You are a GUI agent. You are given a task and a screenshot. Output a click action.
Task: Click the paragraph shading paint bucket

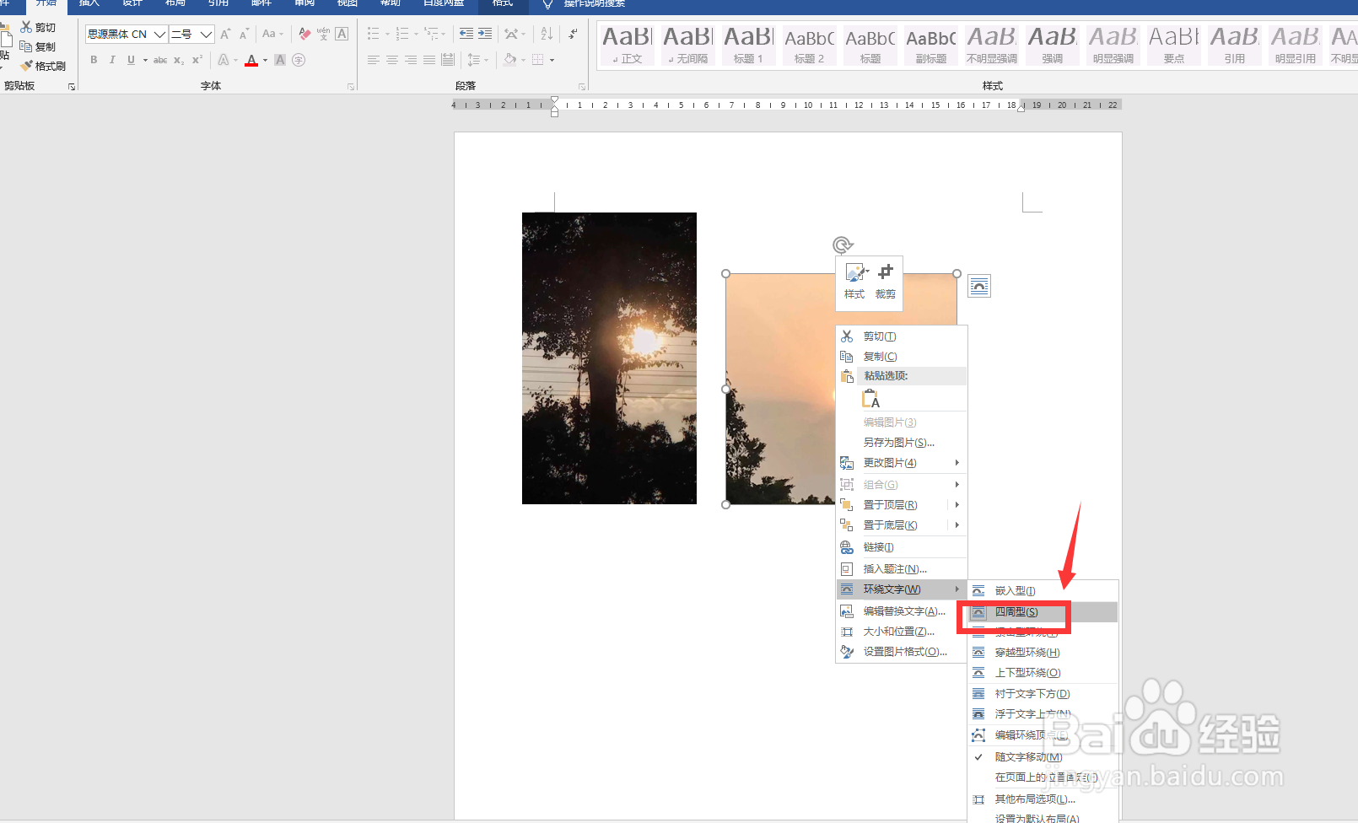click(x=509, y=60)
